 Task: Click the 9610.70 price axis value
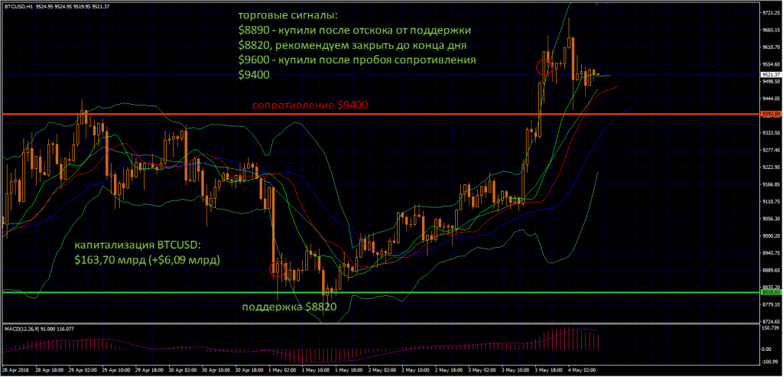[772, 47]
